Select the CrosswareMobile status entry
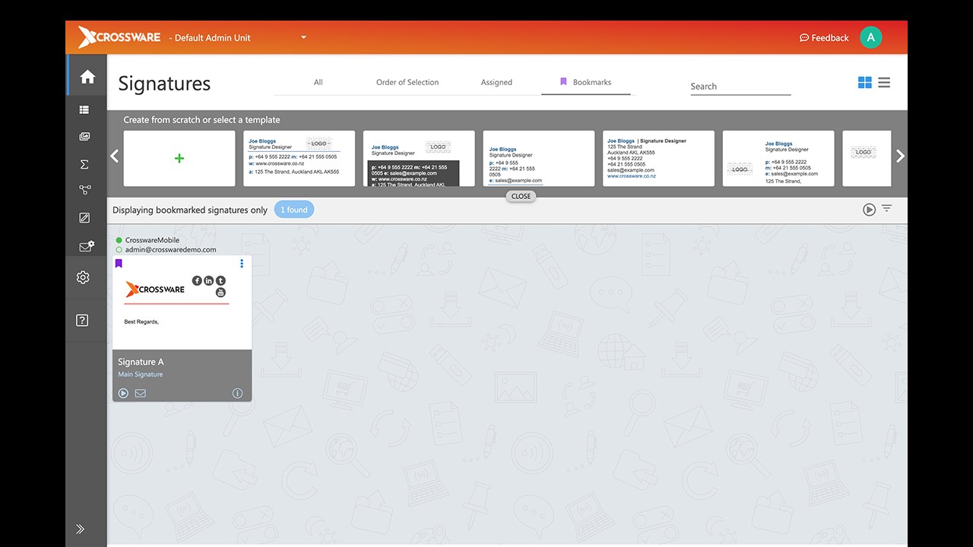This screenshot has width=973, height=547. pos(147,240)
